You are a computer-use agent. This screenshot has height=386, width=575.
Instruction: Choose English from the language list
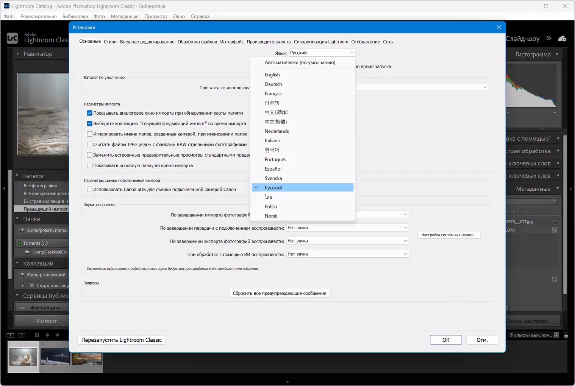click(303, 75)
